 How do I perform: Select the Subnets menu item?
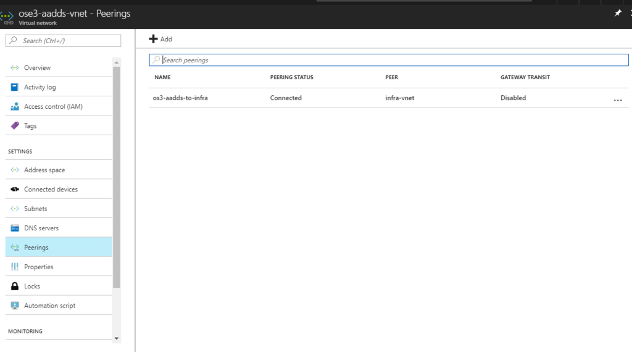pyautogui.click(x=59, y=209)
